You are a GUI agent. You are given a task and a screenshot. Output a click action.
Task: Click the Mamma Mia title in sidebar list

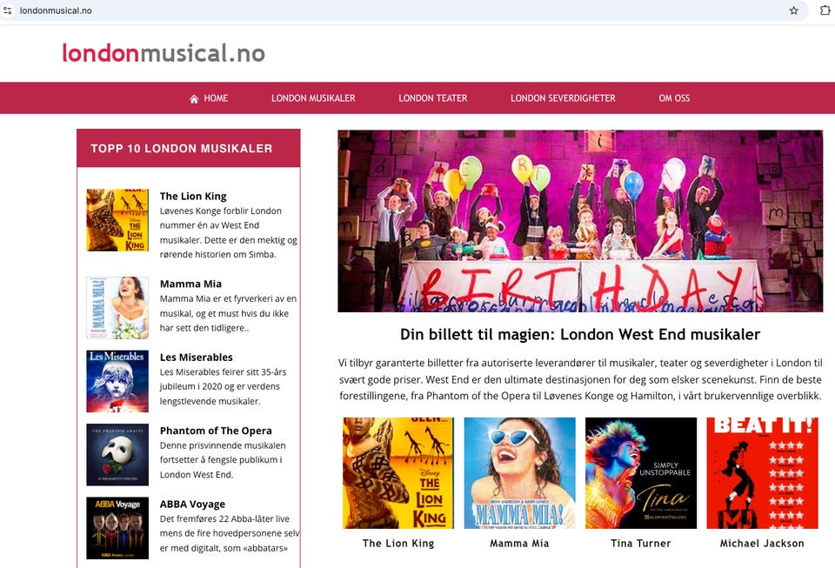tap(190, 284)
